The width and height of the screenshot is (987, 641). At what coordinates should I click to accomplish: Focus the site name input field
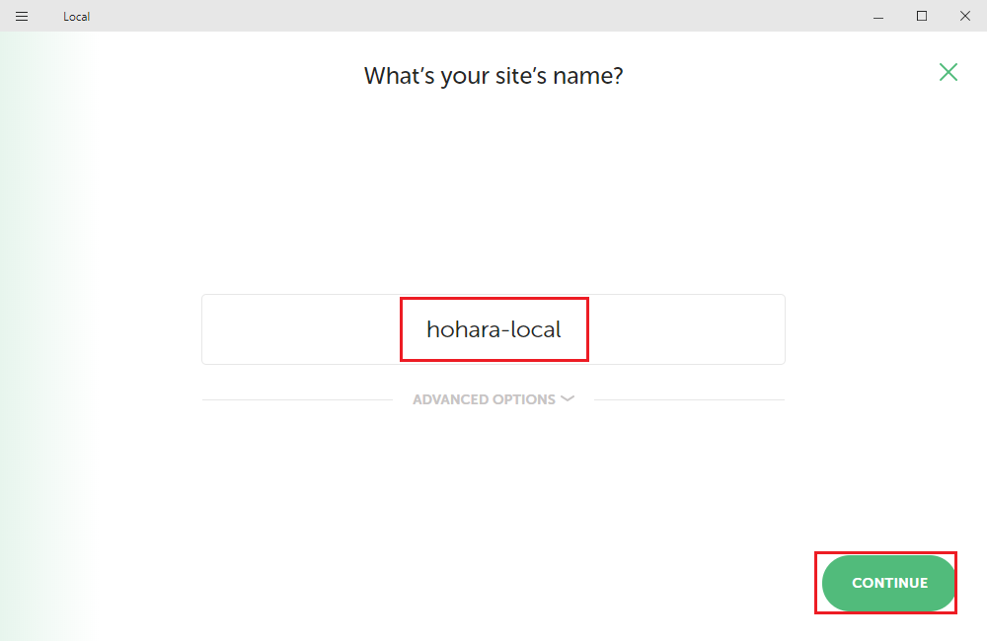pos(493,329)
